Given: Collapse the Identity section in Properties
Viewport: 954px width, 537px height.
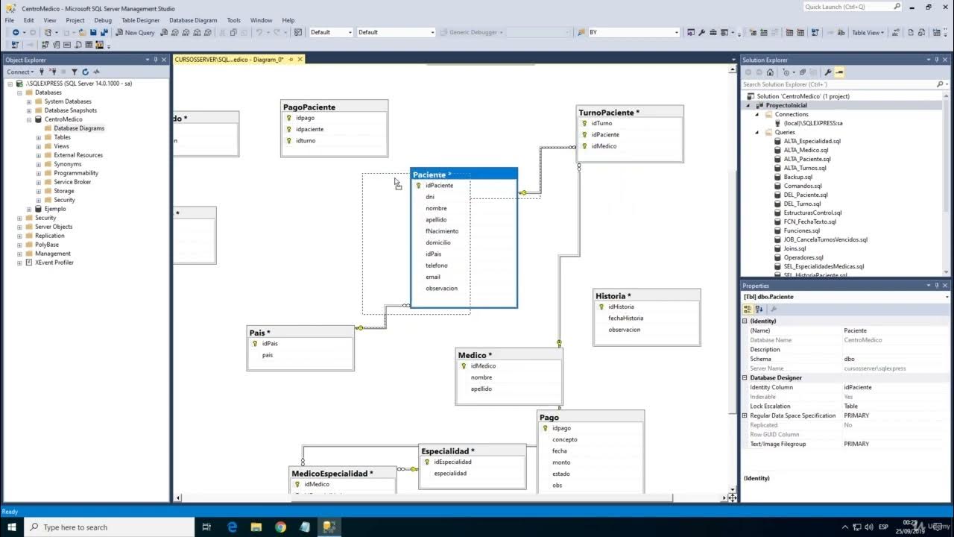Looking at the screenshot, I should (x=745, y=321).
